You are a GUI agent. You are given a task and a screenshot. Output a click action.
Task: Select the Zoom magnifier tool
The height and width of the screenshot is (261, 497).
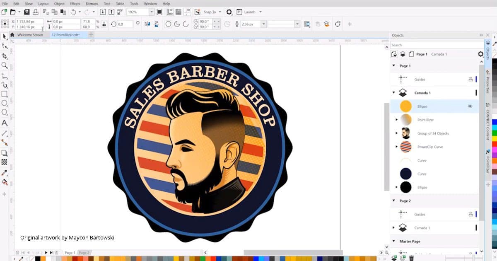pyautogui.click(x=5, y=65)
